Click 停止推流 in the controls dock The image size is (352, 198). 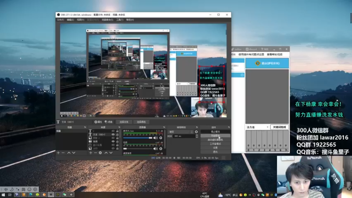tap(215, 132)
